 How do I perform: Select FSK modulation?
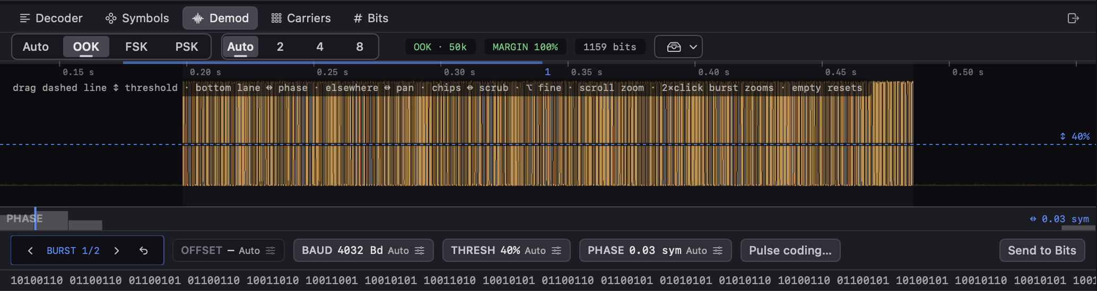[136, 47]
